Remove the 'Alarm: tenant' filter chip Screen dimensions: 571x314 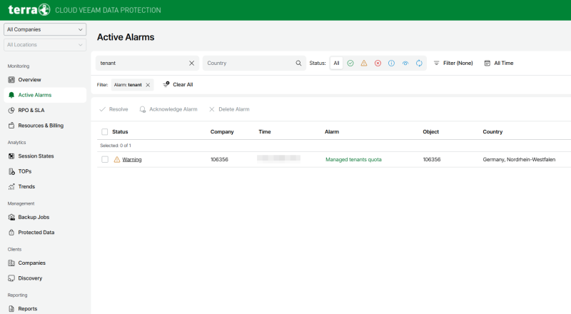[x=148, y=84]
